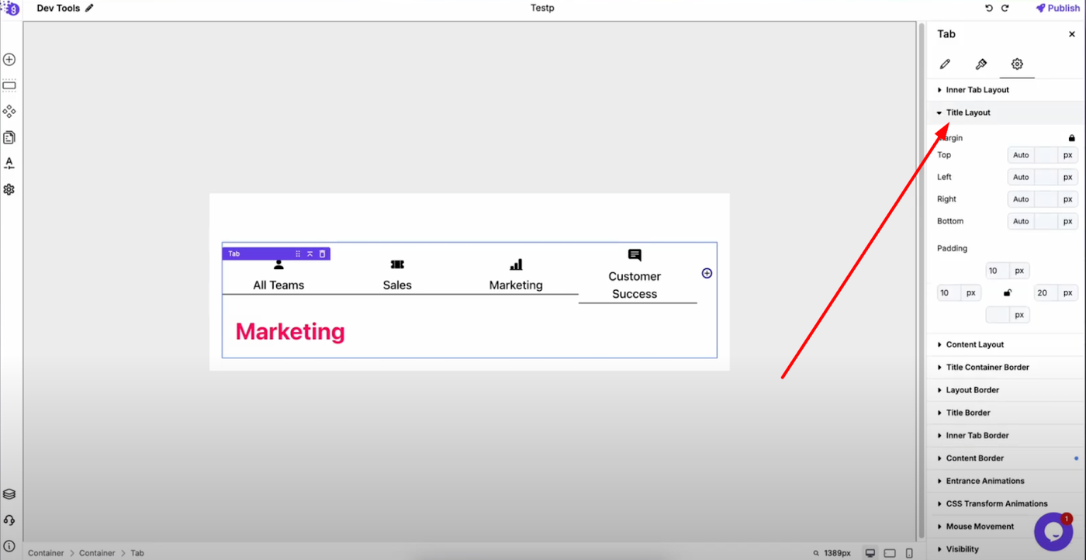The height and width of the screenshot is (560, 1086).
Task: Expand the Inner Tab Border section
Action: [1006, 435]
